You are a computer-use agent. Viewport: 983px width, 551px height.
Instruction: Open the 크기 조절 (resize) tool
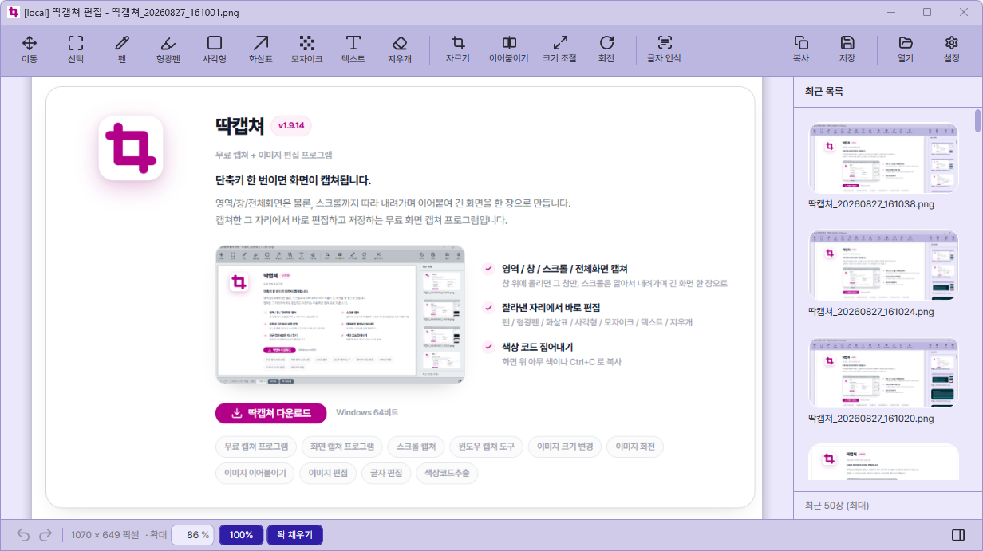(559, 49)
